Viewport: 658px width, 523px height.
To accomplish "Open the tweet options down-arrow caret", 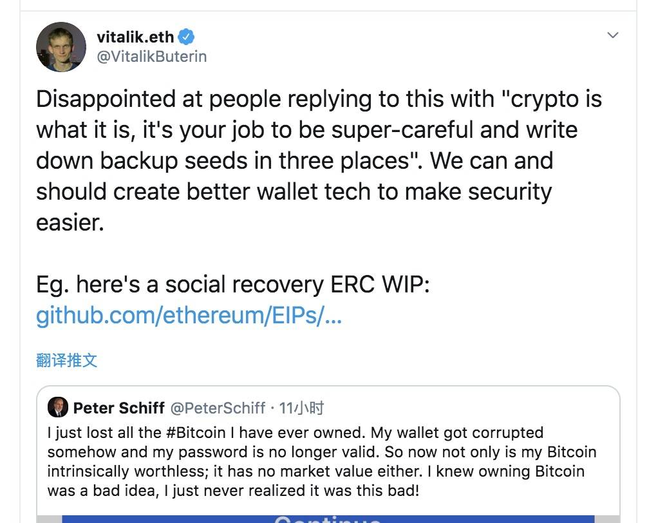I will pyautogui.click(x=613, y=35).
